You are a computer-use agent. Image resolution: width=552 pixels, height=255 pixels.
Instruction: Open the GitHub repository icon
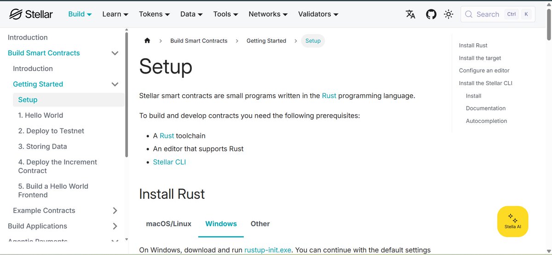pos(431,14)
